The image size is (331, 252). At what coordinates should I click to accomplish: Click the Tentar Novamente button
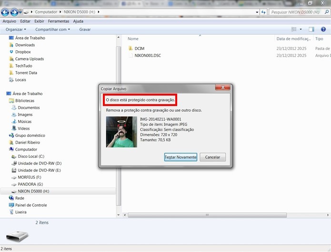181,157
